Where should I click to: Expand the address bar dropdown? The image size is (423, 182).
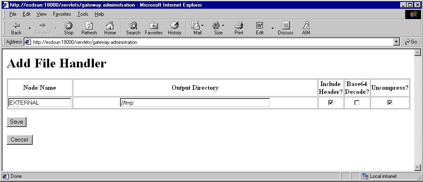[x=397, y=42]
